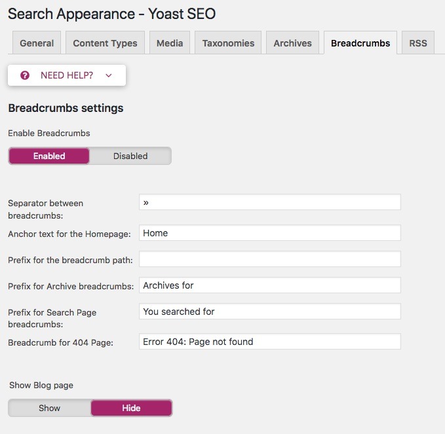Choose Show for Show Blog page

pyautogui.click(x=49, y=408)
